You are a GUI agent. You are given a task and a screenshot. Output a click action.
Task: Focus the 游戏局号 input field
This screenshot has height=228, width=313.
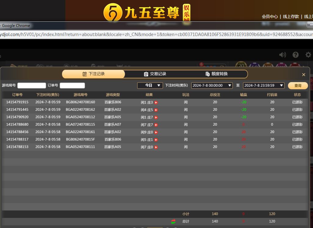click(x=31, y=85)
